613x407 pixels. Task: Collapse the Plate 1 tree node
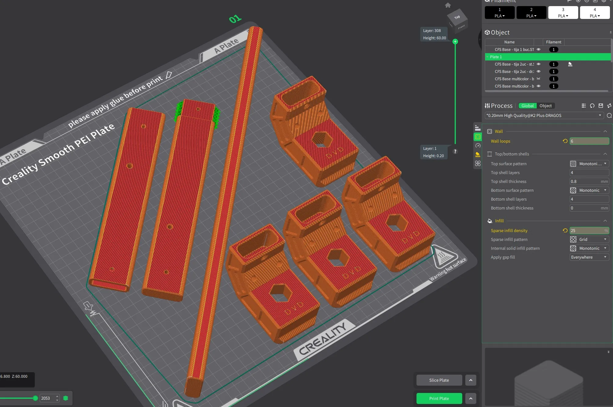tap(487, 57)
